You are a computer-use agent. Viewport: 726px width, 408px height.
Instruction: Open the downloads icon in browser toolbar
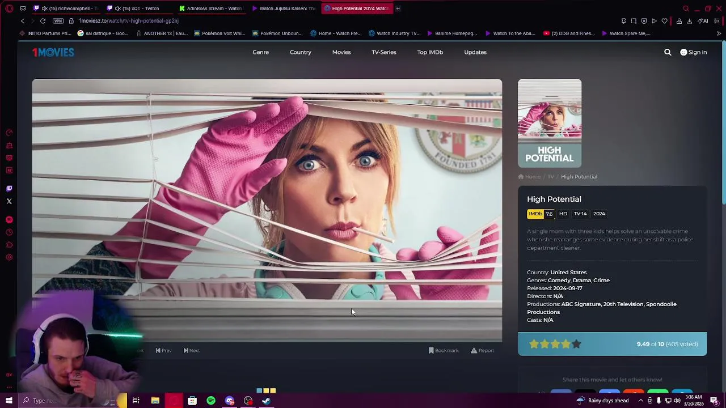click(689, 21)
